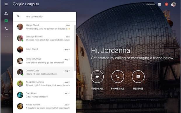Open the Contacts sidebar icon
Image resolution: width=181 pixels, height=113 pixels.
[6, 13]
